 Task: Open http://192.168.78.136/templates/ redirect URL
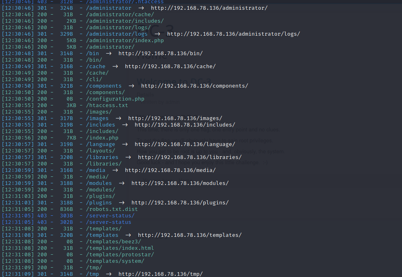point(190,235)
